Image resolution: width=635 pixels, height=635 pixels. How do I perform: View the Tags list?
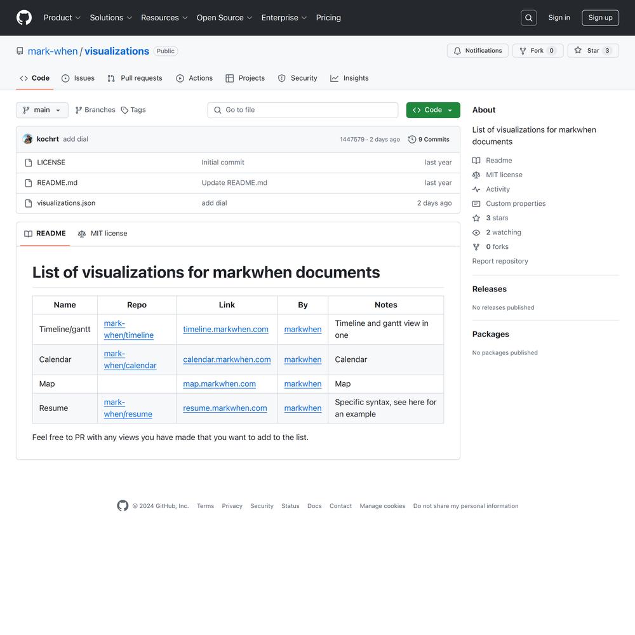133,110
